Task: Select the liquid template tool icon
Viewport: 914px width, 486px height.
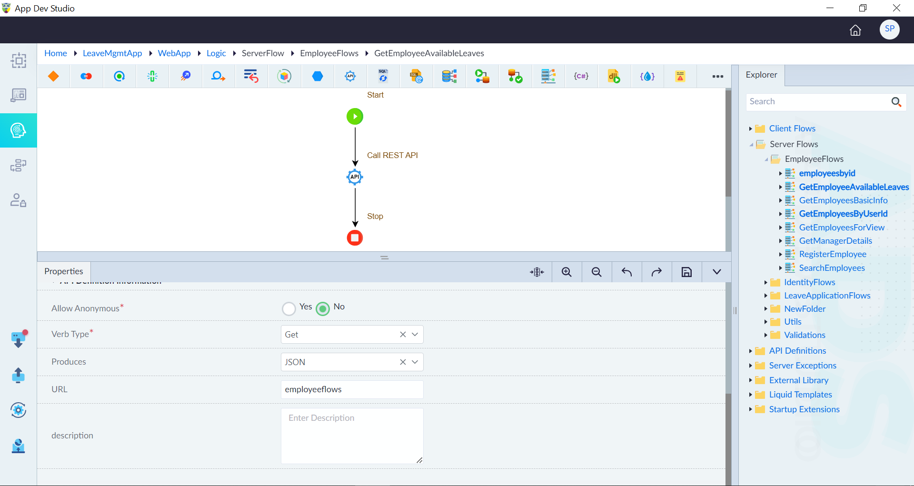Action: pyautogui.click(x=647, y=76)
